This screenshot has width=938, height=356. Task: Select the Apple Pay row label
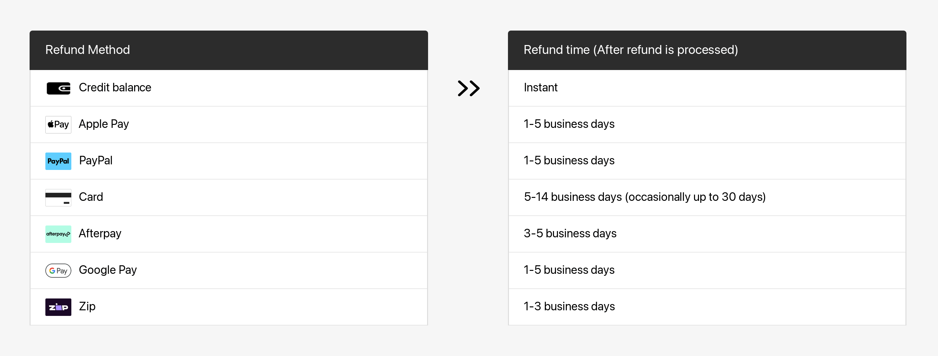(104, 124)
